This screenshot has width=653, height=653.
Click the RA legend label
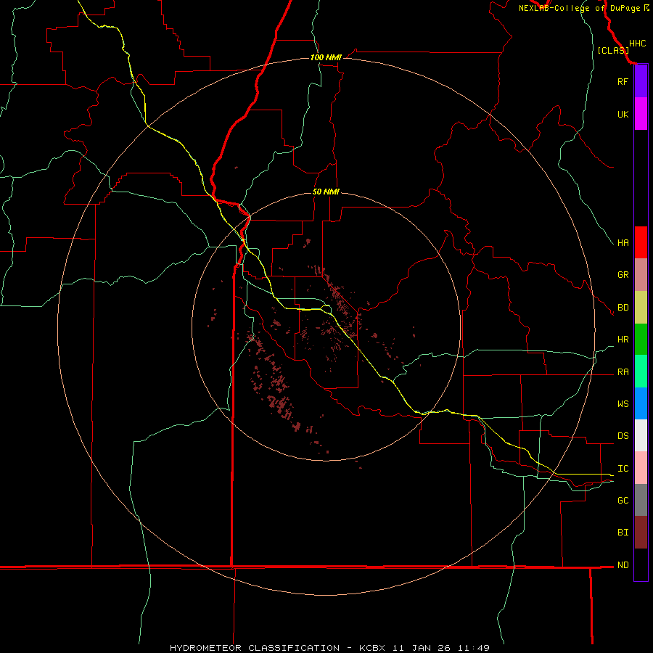click(623, 372)
